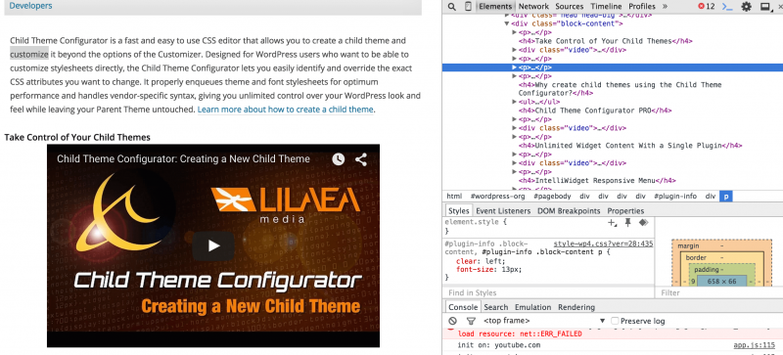Click the Filter field in computed pane
The width and height of the screenshot is (783, 355).
pyautogui.click(x=719, y=292)
